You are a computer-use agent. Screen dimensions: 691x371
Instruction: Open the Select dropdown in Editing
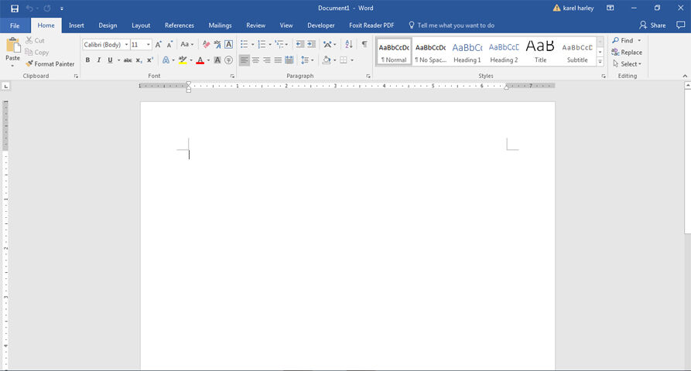(x=627, y=64)
